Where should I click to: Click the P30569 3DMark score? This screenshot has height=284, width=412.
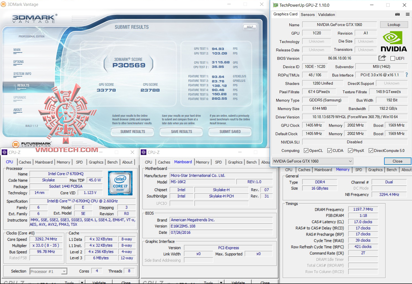(x=129, y=65)
